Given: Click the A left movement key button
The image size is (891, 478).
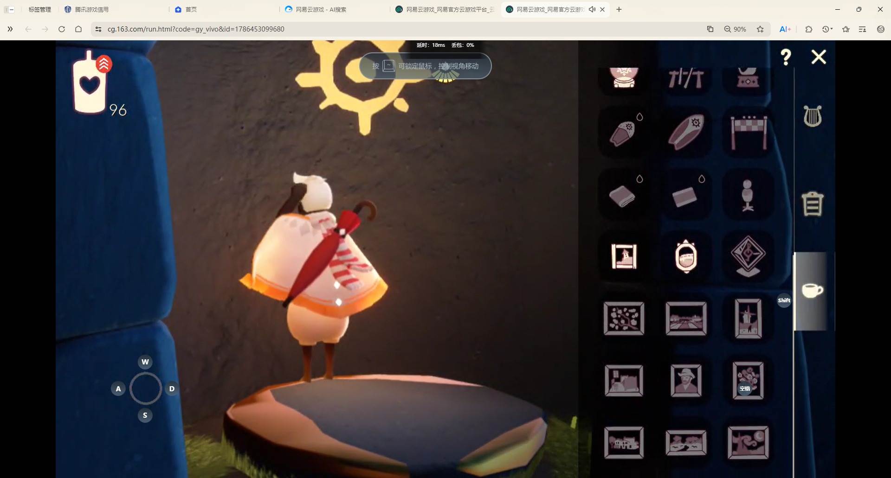Looking at the screenshot, I should coord(118,389).
